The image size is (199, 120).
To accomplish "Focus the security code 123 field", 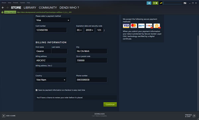I will [99, 30].
